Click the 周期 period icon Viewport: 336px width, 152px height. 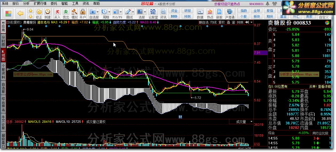pyautogui.click(x=104, y=12)
